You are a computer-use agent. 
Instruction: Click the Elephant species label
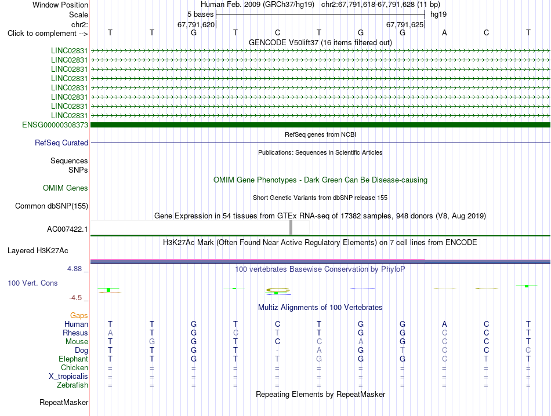click(x=73, y=359)
